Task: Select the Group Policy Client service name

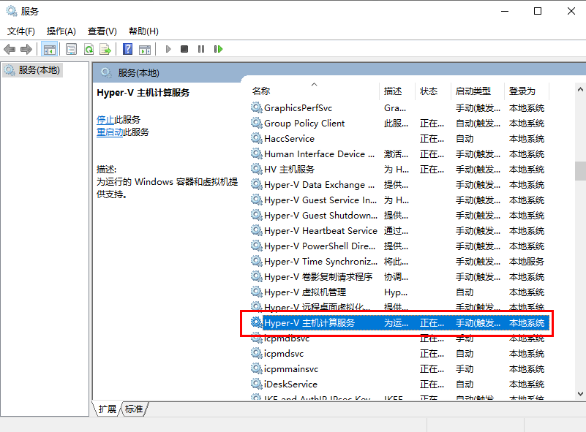Action: (x=304, y=124)
